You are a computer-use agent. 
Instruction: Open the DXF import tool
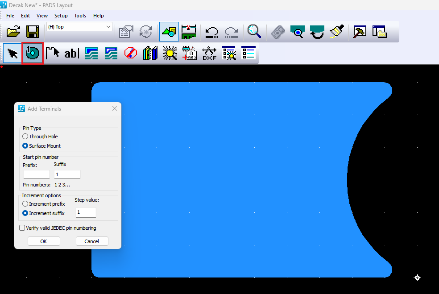click(x=209, y=54)
